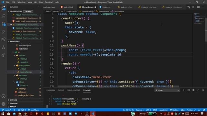Open secrets.js in the file tree
Image resolution: width=207 pixels, height=116 pixels.
(24, 62)
